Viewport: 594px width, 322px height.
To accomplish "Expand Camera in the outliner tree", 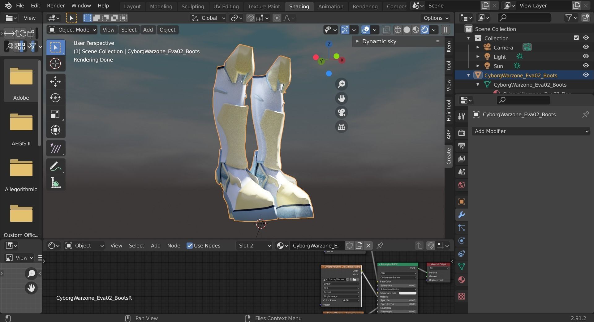I will point(478,47).
